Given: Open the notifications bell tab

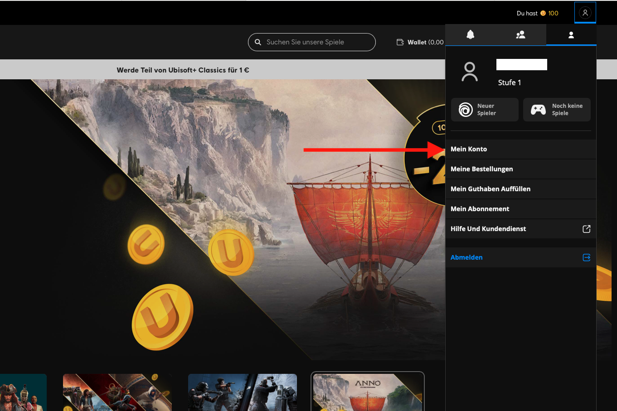Looking at the screenshot, I should tap(471, 35).
